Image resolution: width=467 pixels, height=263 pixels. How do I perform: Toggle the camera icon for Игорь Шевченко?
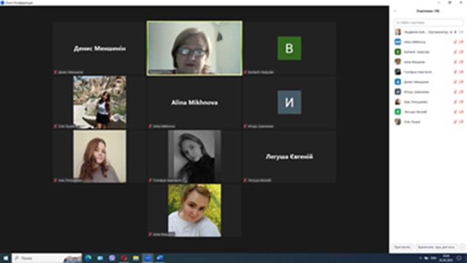coord(461,92)
